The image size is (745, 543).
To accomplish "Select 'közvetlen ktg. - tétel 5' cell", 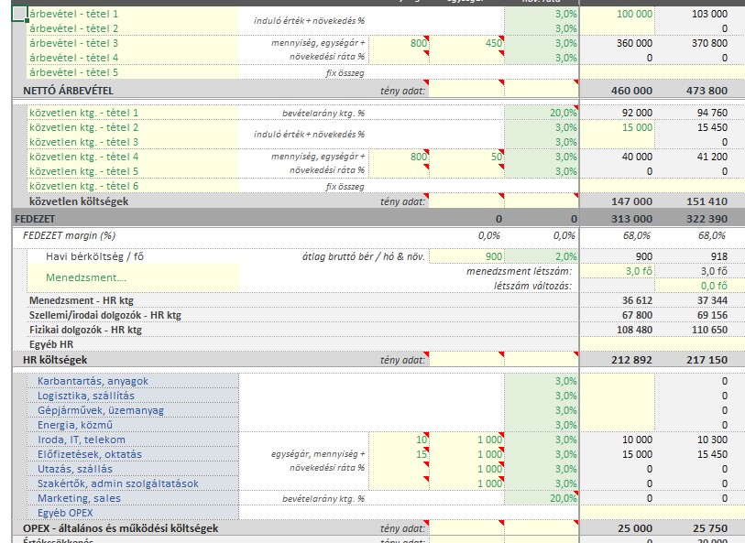I will click(133, 172).
